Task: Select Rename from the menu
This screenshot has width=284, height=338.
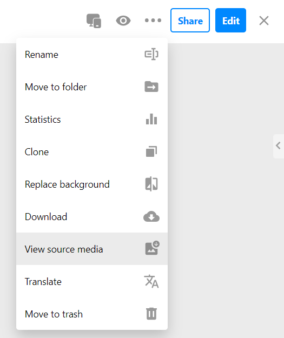Action: (92, 55)
